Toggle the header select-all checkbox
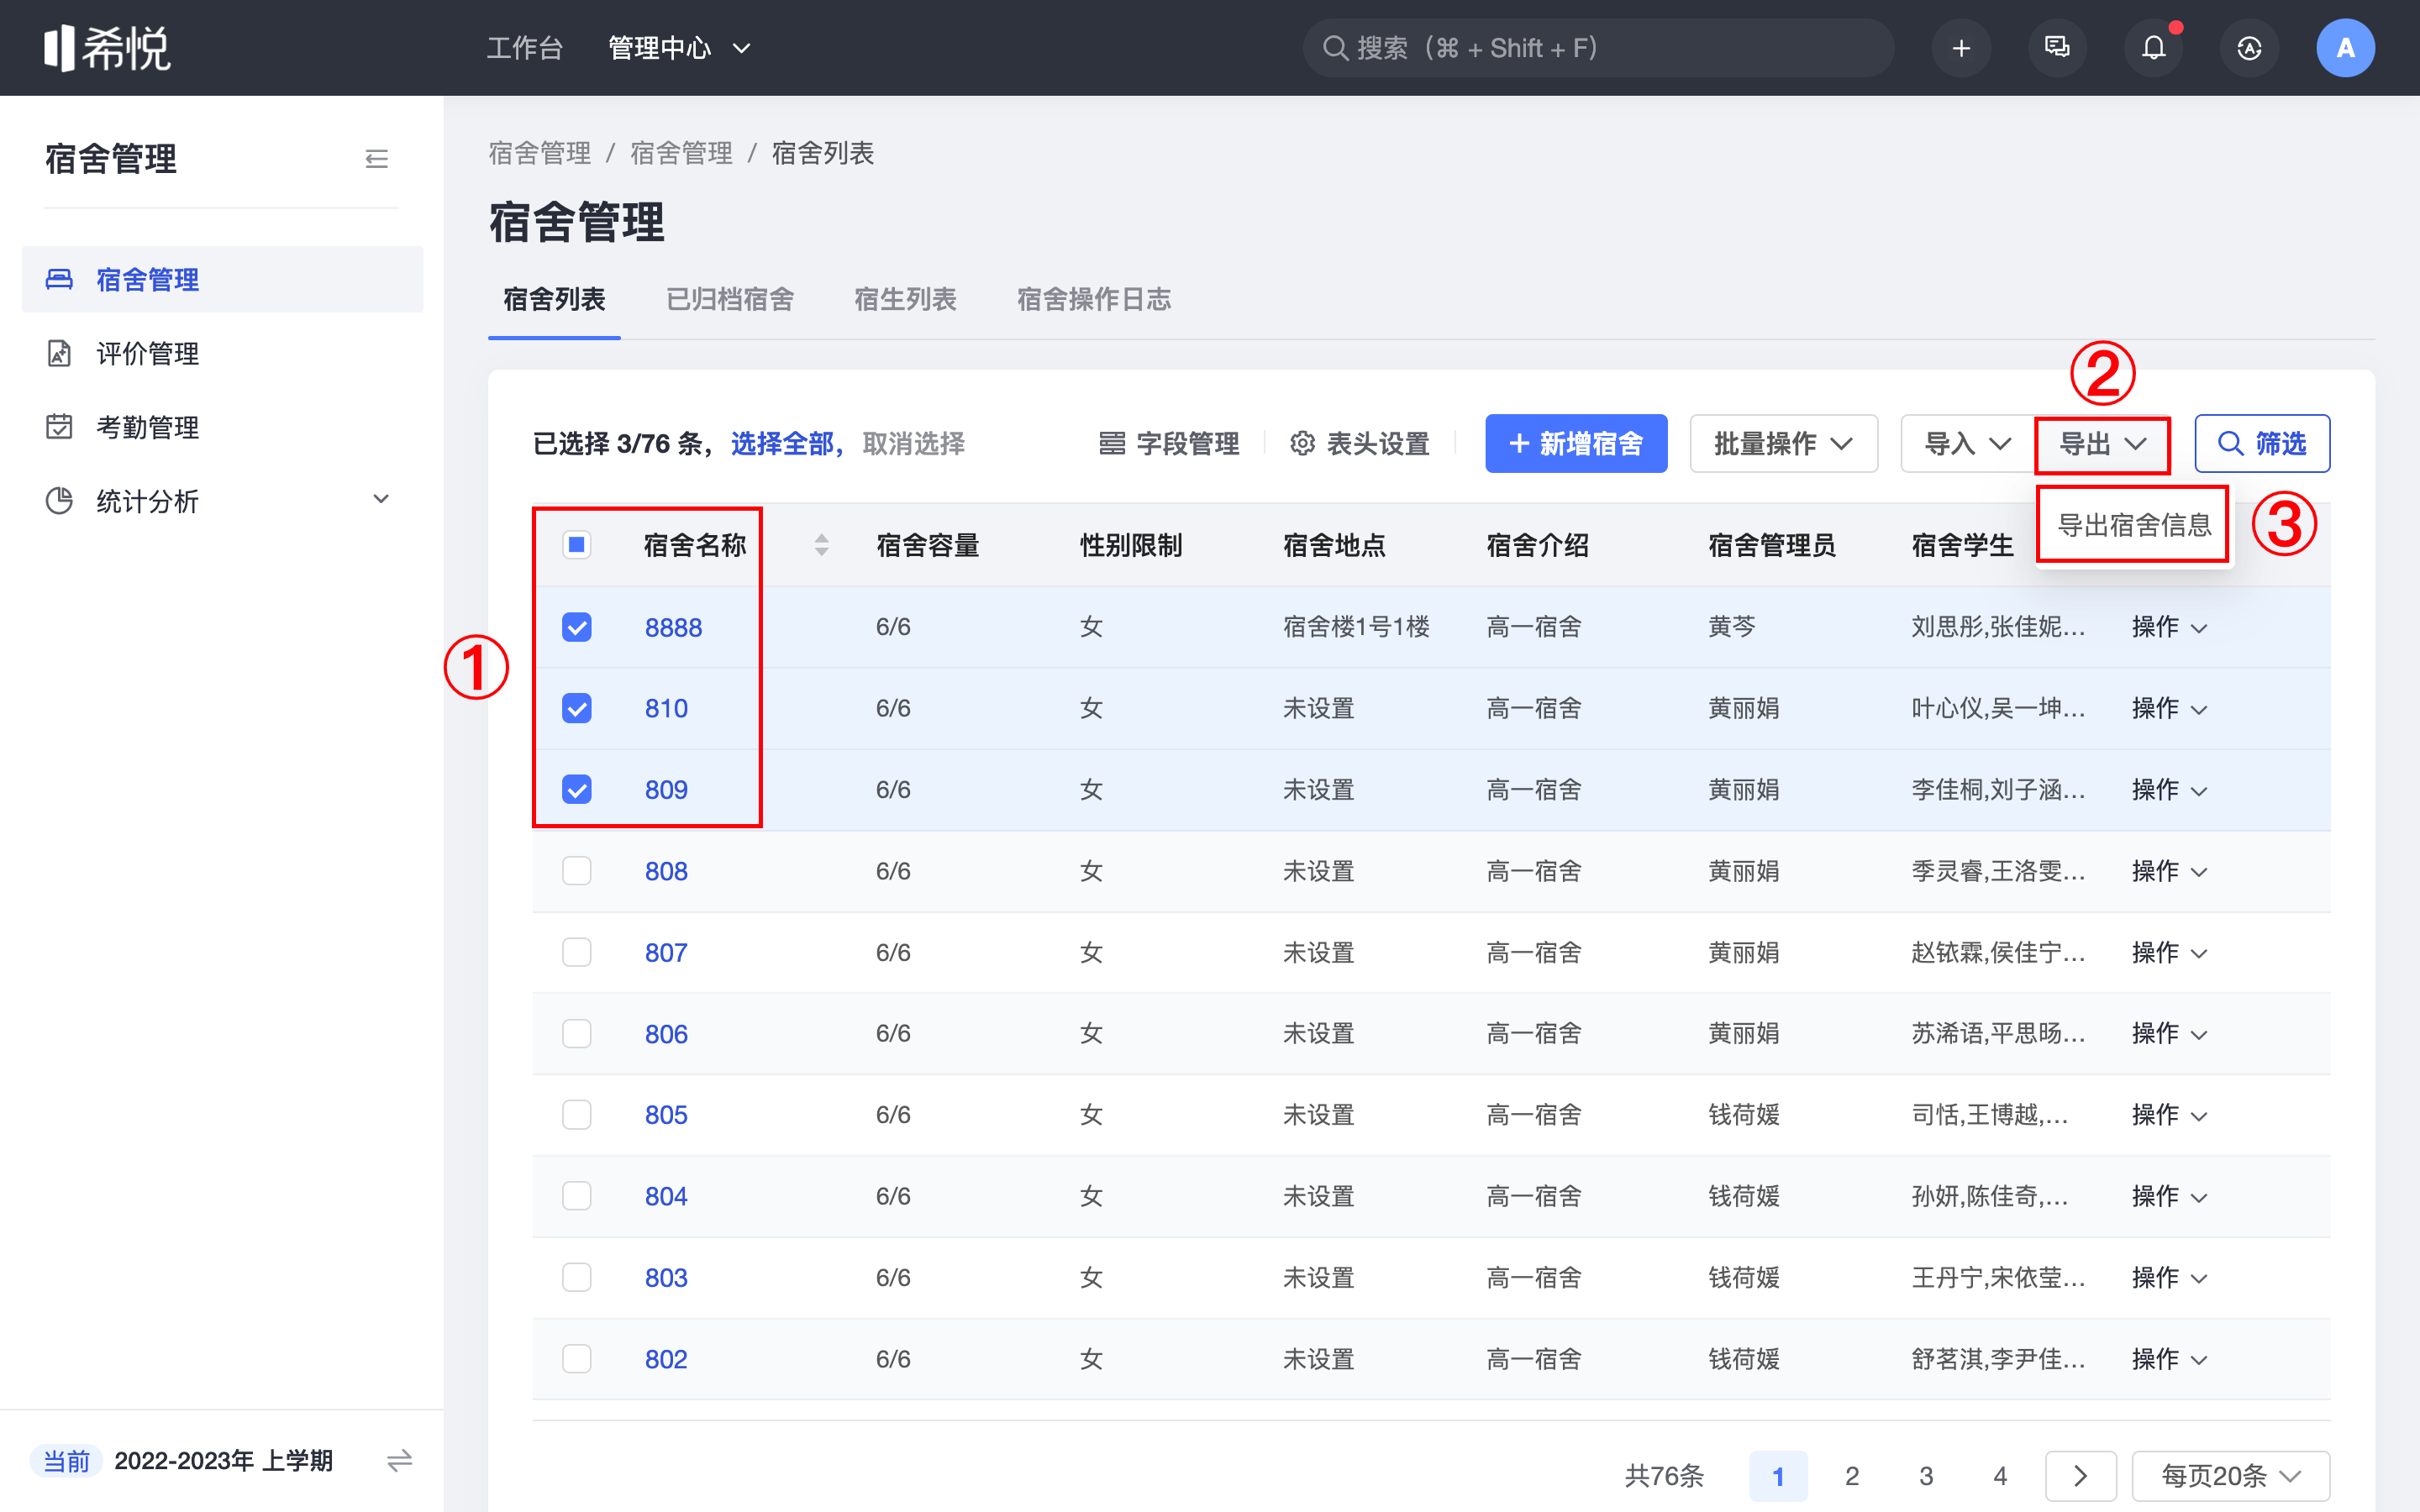The image size is (2420, 1512). tap(577, 545)
